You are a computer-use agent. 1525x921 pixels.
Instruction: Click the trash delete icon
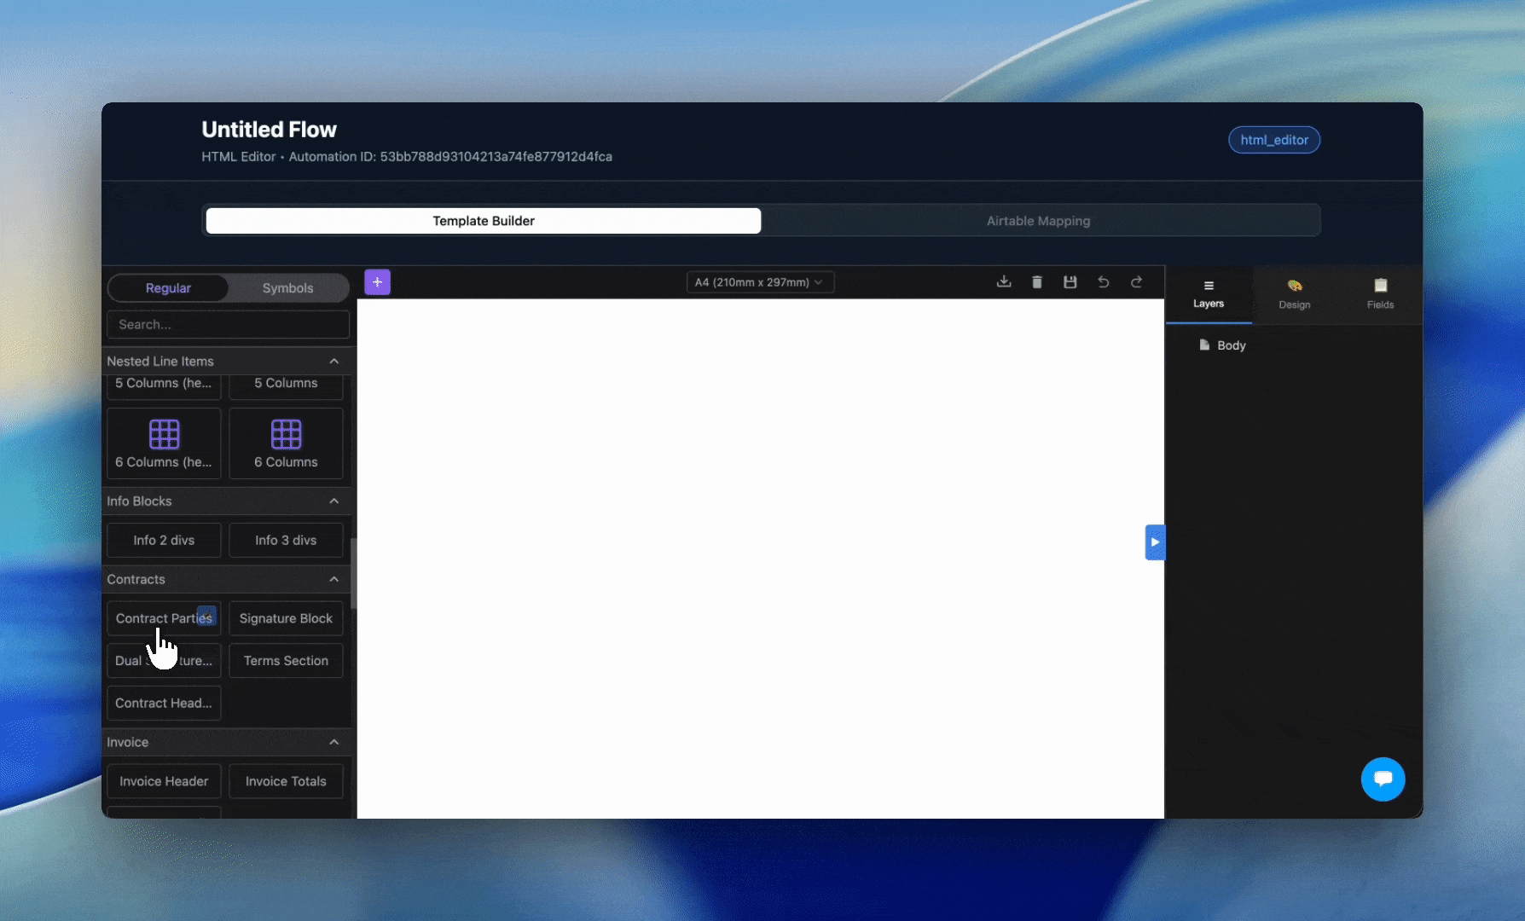(1037, 281)
